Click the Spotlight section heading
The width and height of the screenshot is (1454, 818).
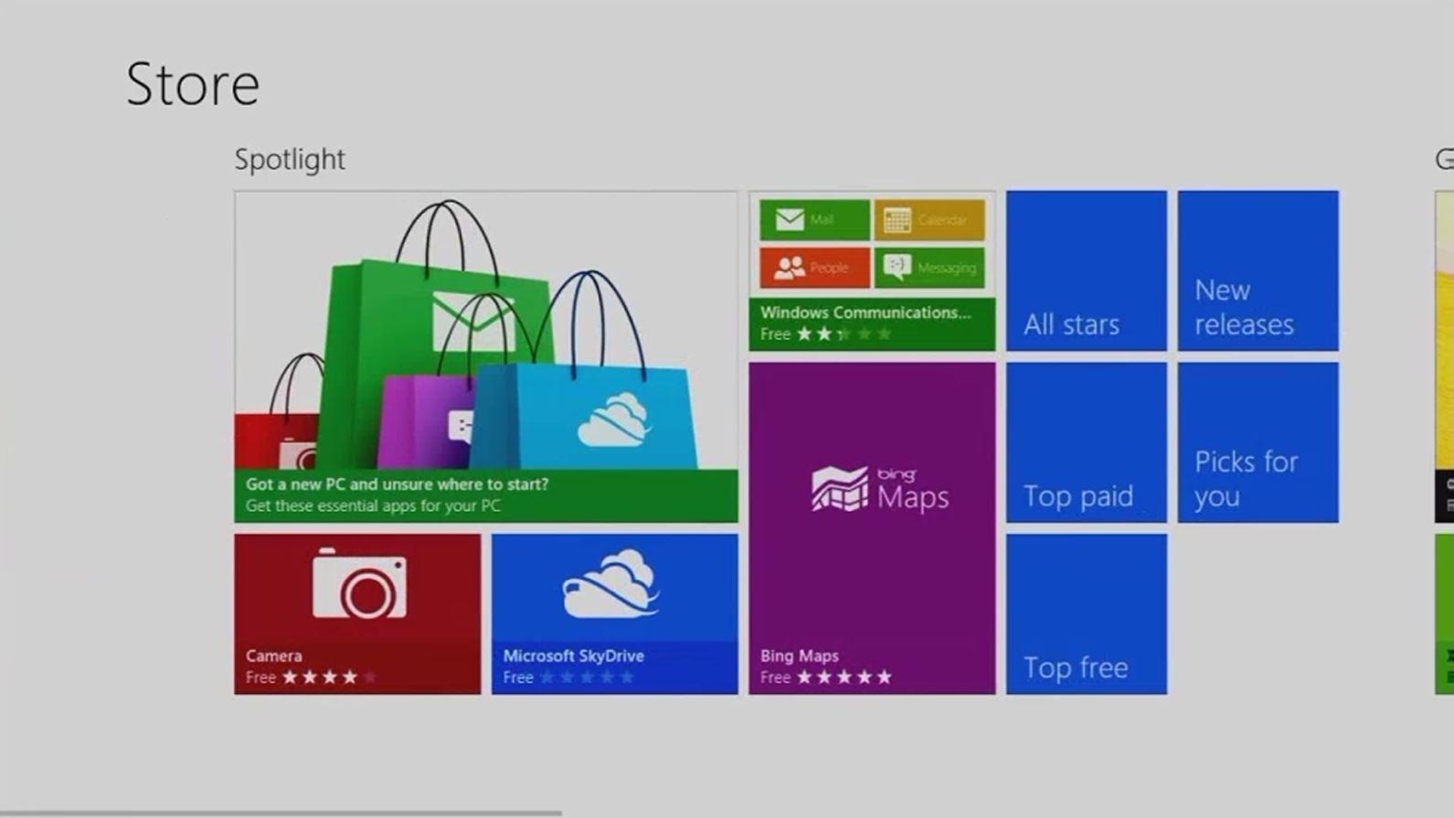[290, 159]
